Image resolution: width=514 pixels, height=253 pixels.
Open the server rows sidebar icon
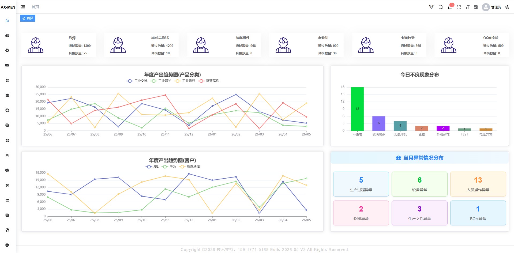[x=7, y=200]
